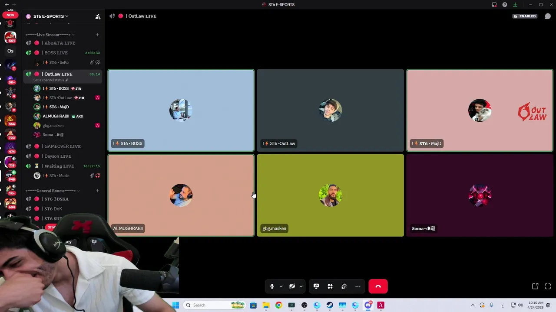
Task: Join the GAMEOVER LIVE voice channel
Action: tap(63, 146)
